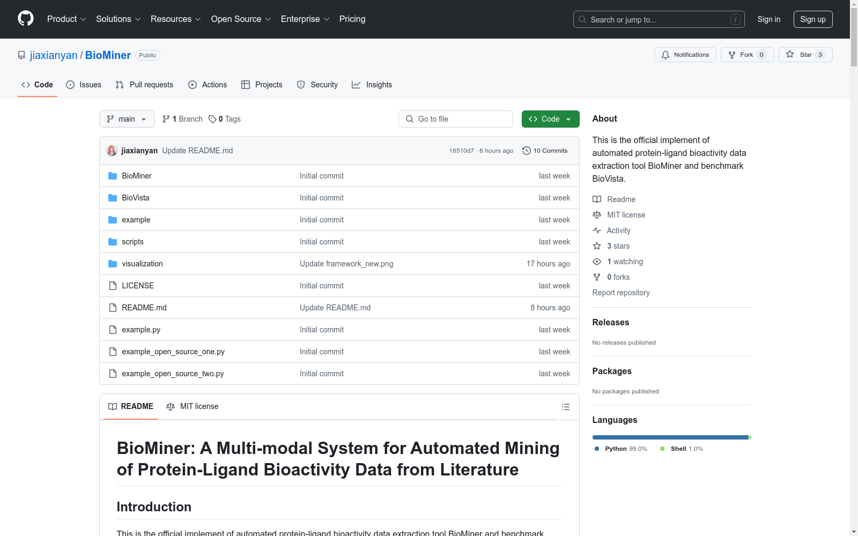Switch to the Issues tab
The height and width of the screenshot is (536, 858).
(x=84, y=85)
